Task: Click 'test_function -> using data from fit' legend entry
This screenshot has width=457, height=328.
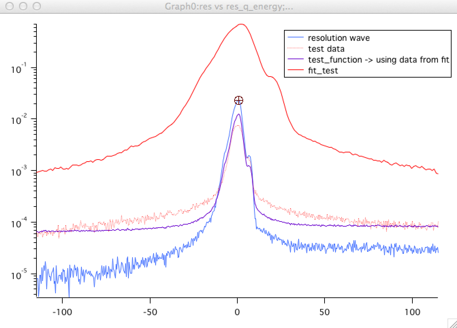Action: coord(378,60)
